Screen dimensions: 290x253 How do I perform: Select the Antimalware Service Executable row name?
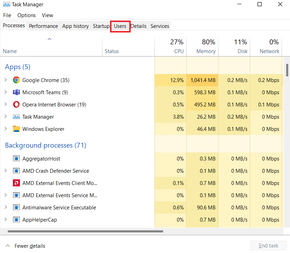[59, 208]
